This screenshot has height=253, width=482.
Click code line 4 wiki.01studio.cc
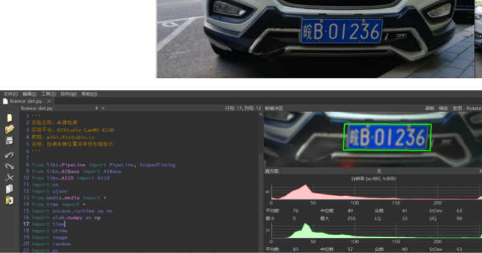pyautogui.click(x=63, y=137)
